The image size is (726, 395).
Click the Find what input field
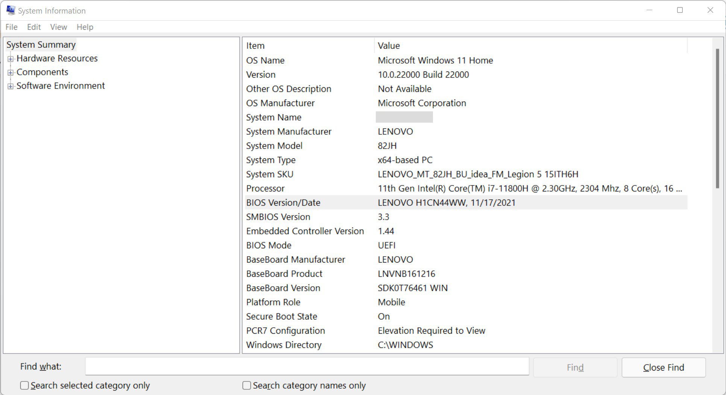coord(307,366)
